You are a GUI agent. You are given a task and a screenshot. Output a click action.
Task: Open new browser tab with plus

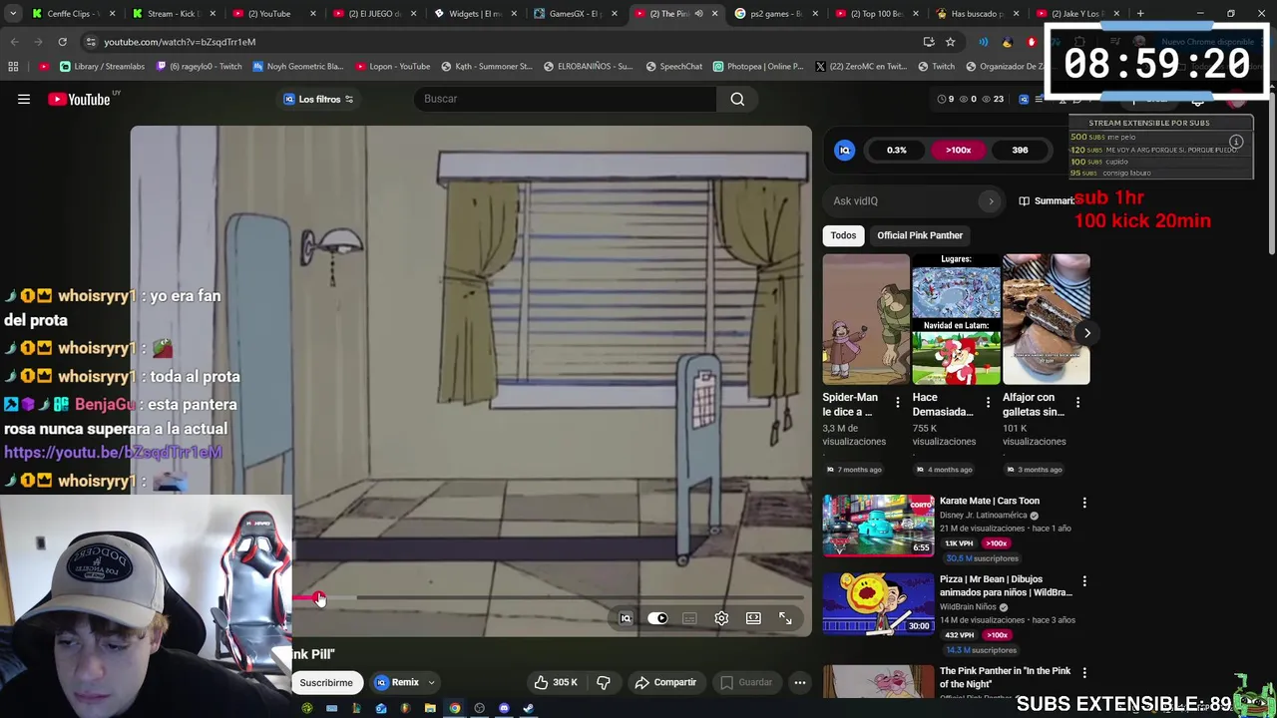pyautogui.click(x=1140, y=13)
